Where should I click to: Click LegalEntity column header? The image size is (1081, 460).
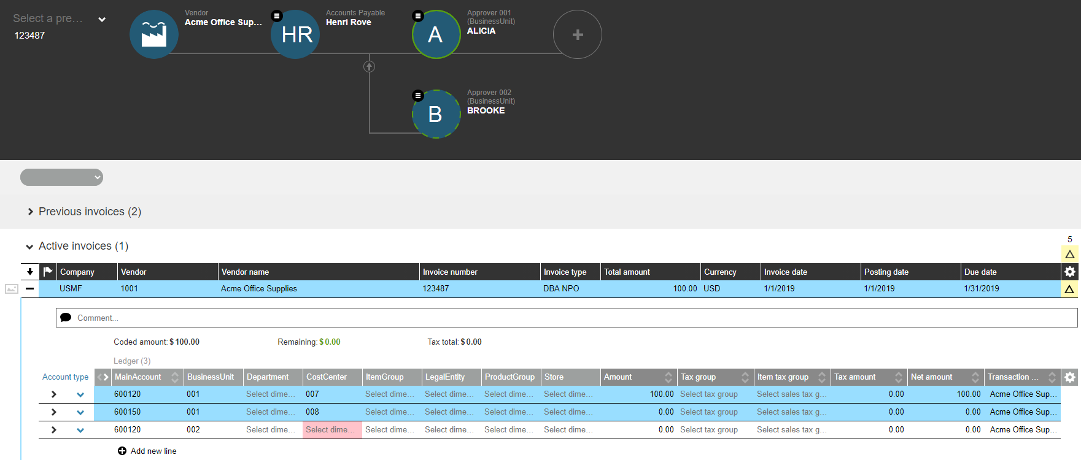click(452, 377)
